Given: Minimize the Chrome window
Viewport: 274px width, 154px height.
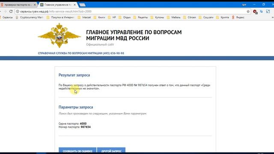Looking at the screenshot, I should point(254,4).
